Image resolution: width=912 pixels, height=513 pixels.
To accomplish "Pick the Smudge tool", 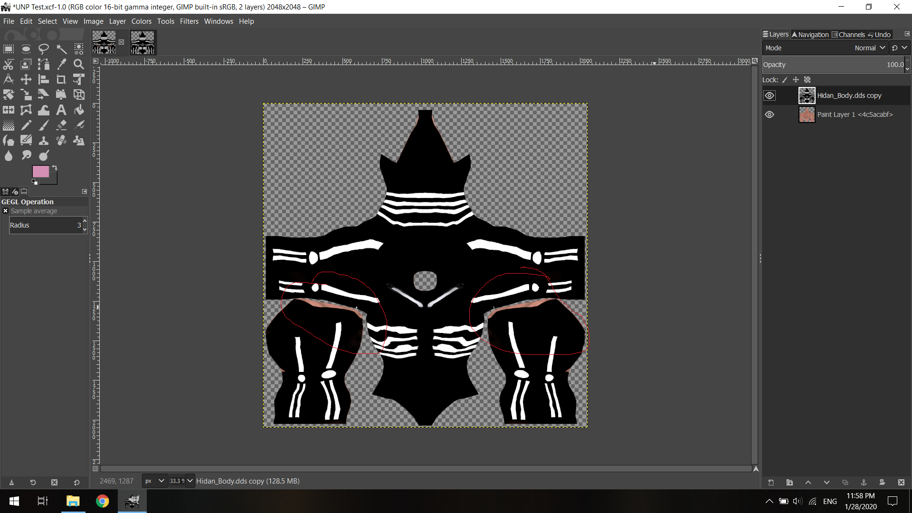I will coord(26,156).
